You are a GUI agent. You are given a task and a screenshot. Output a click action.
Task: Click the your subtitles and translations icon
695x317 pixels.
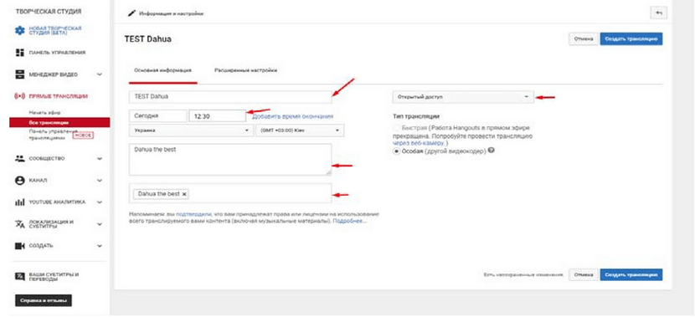(19, 277)
